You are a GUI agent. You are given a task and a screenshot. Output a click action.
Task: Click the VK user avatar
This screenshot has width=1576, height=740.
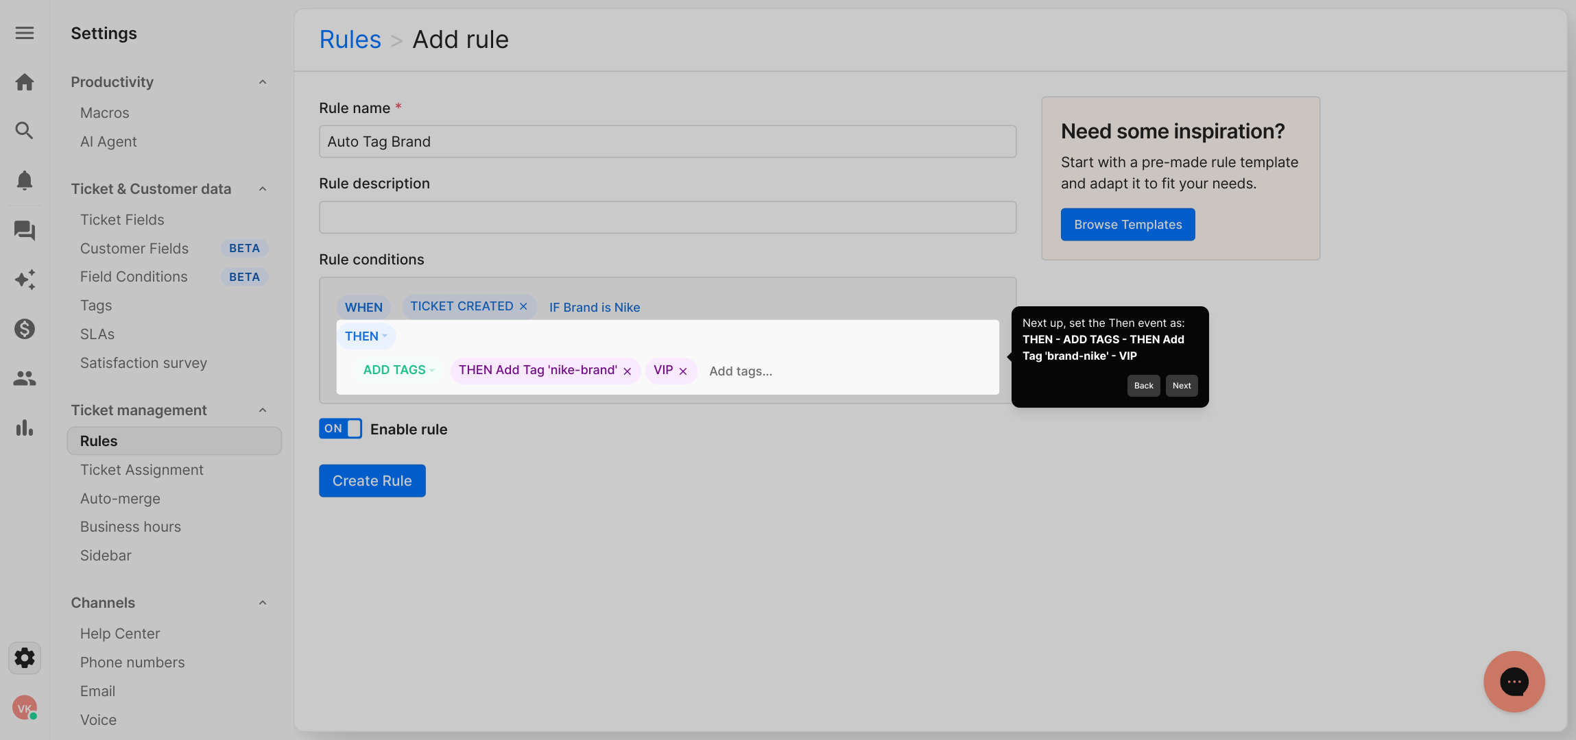25,708
